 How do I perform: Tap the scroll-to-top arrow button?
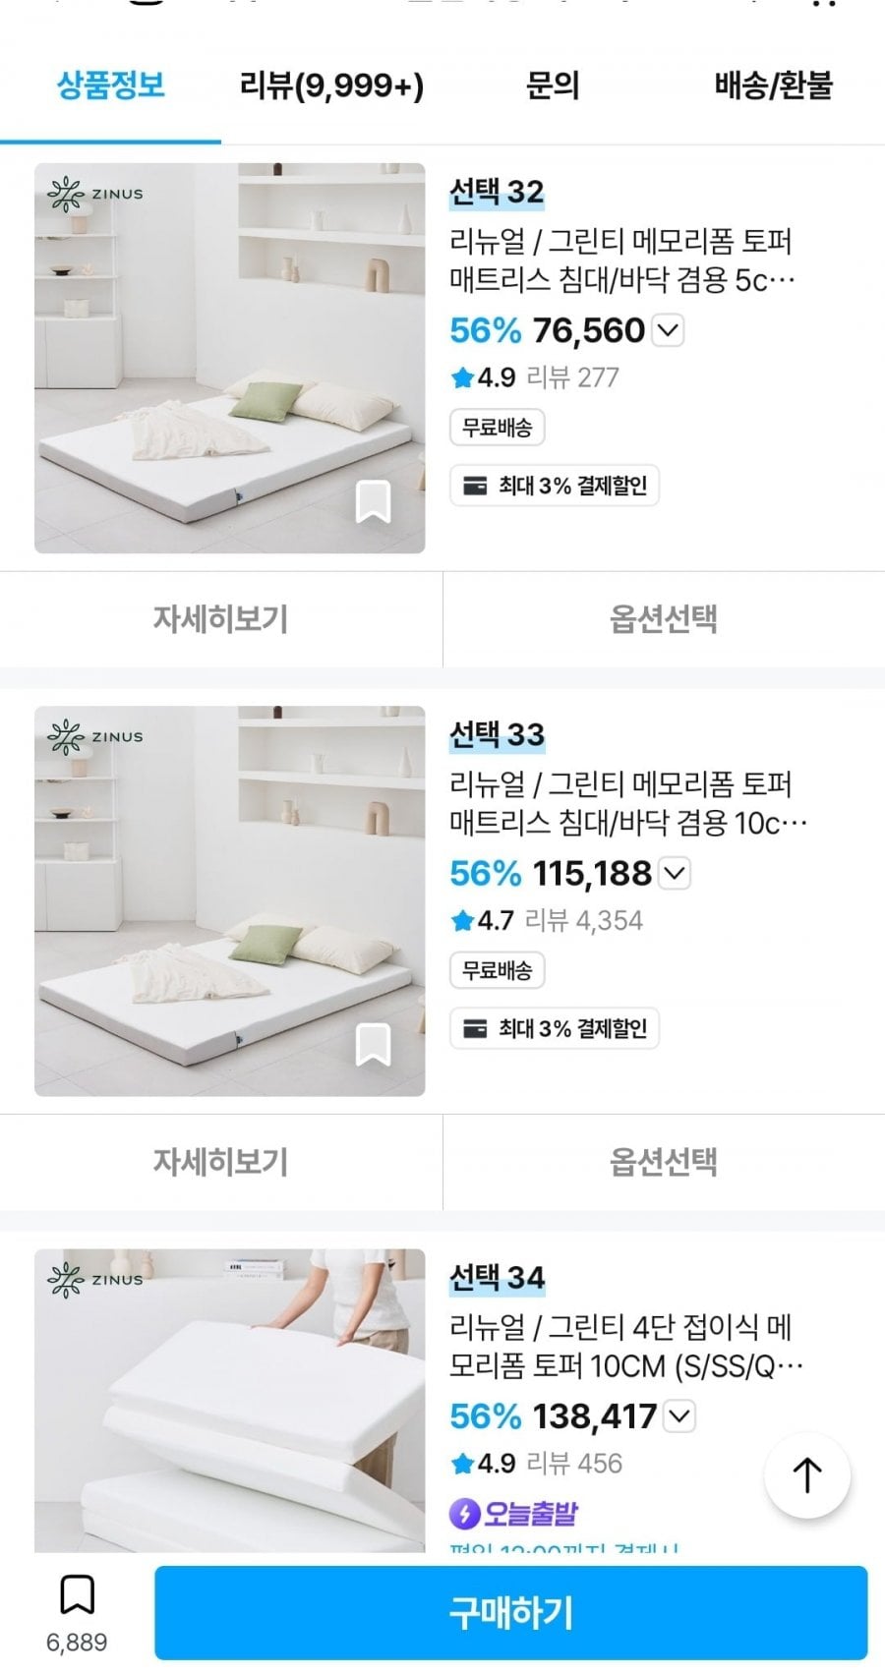point(807,1475)
